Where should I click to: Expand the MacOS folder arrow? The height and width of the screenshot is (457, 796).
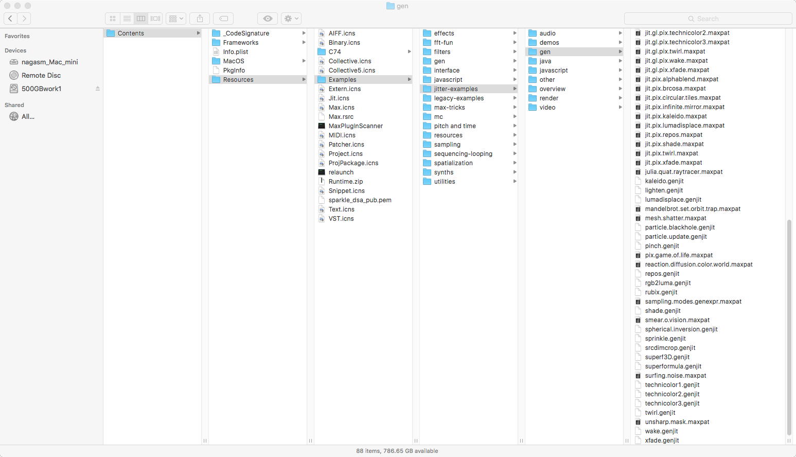click(304, 61)
